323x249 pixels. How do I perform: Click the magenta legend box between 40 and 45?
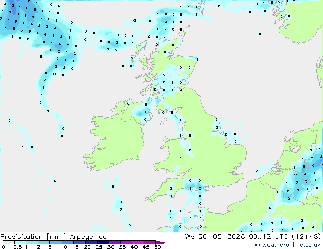pos(138,242)
